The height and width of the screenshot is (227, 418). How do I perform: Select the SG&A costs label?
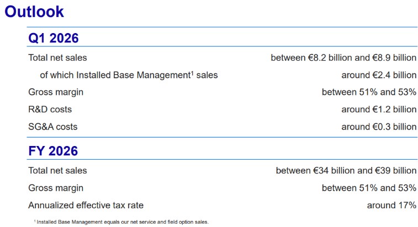click(x=52, y=127)
